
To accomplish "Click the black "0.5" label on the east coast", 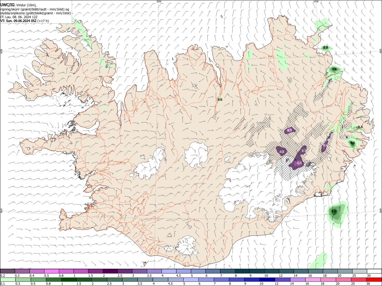I will (x=360, y=127).
